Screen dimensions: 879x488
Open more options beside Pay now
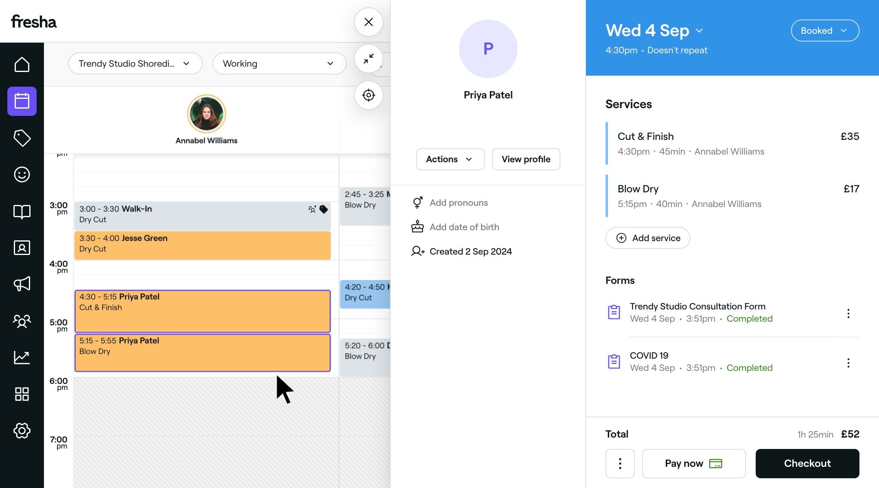pyautogui.click(x=620, y=463)
